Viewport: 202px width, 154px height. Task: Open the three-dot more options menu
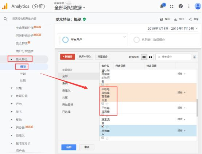click(189, 6)
